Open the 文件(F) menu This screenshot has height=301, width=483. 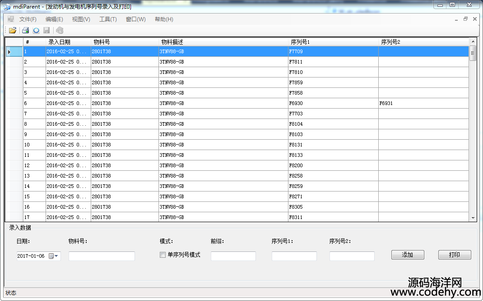[x=28, y=19]
